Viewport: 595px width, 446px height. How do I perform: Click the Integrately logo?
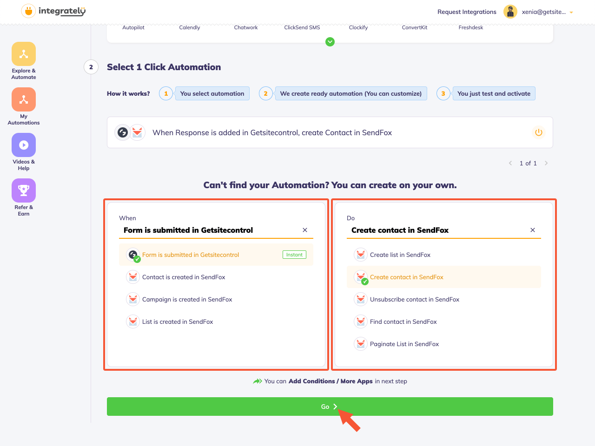pos(54,11)
